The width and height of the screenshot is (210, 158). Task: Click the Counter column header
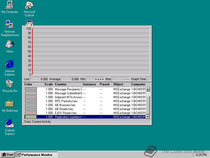click(x=61, y=84)
